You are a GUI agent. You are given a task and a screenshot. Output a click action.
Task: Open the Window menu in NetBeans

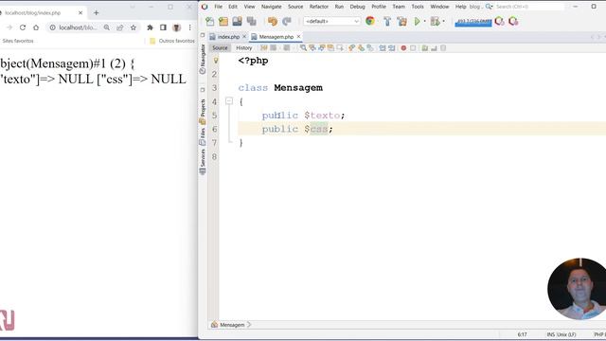pyautogui.click(x=439, y=7)
